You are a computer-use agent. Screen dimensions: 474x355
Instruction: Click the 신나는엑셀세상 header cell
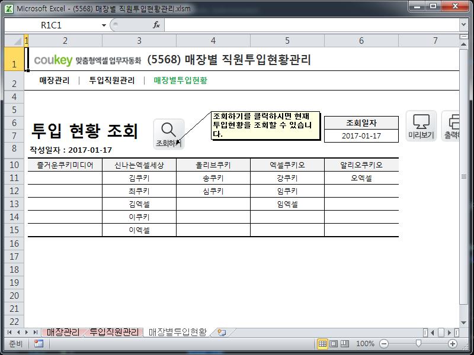[x=139, y=165]
